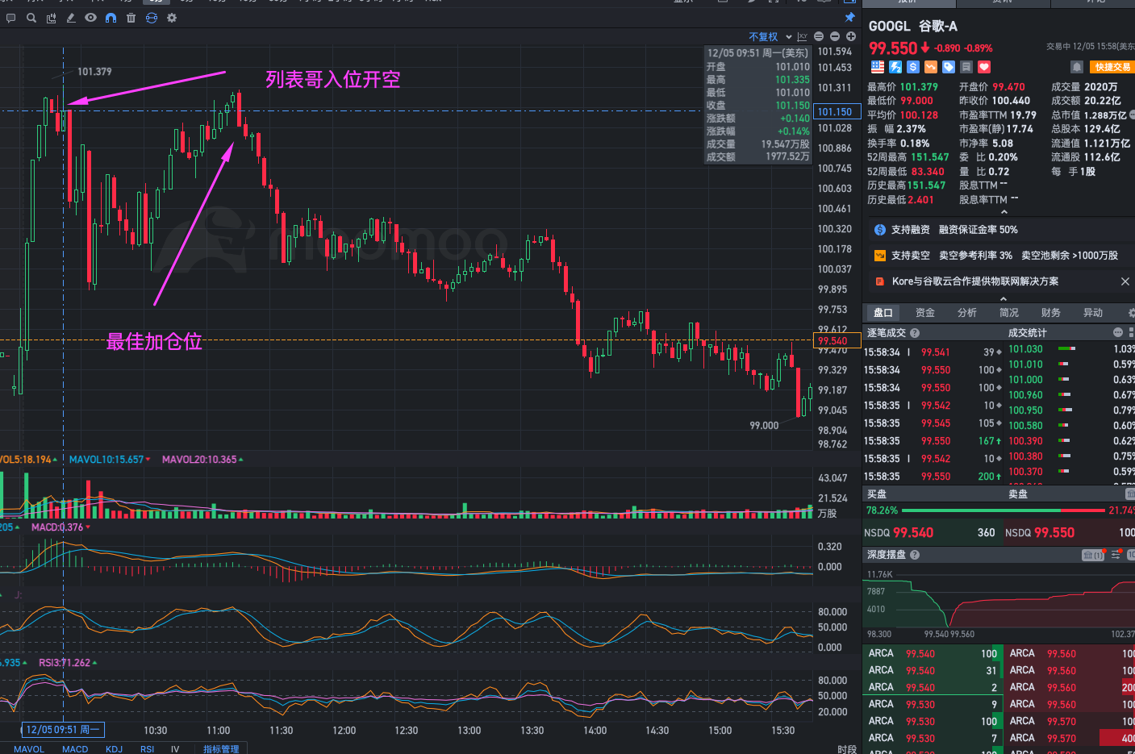1135x754 pixels.
Task: Switch to the 财务 tab
Action: 1051,313
